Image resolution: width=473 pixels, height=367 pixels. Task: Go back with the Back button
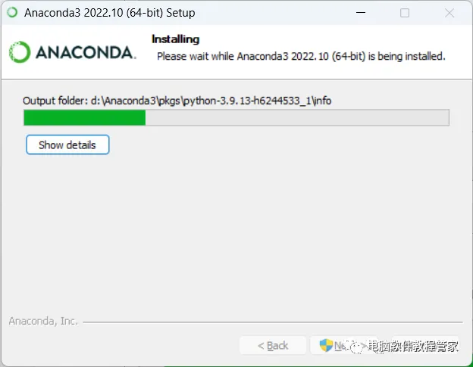click(x=273, y=345)
